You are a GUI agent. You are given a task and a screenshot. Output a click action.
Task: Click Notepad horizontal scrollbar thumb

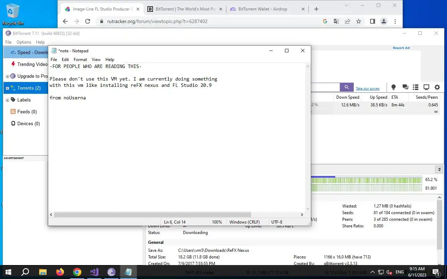point(152,214)
